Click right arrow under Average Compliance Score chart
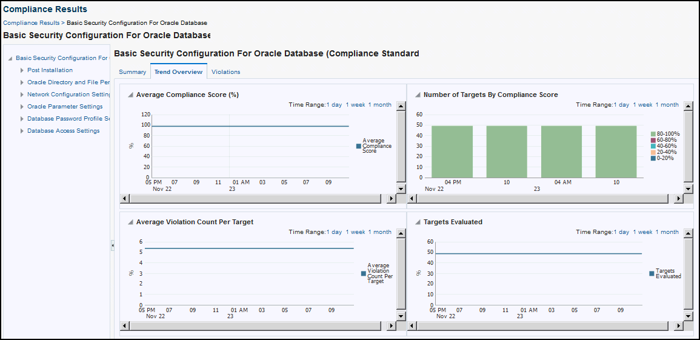This screenshot has height=340, width=700. tap(391, 199)
